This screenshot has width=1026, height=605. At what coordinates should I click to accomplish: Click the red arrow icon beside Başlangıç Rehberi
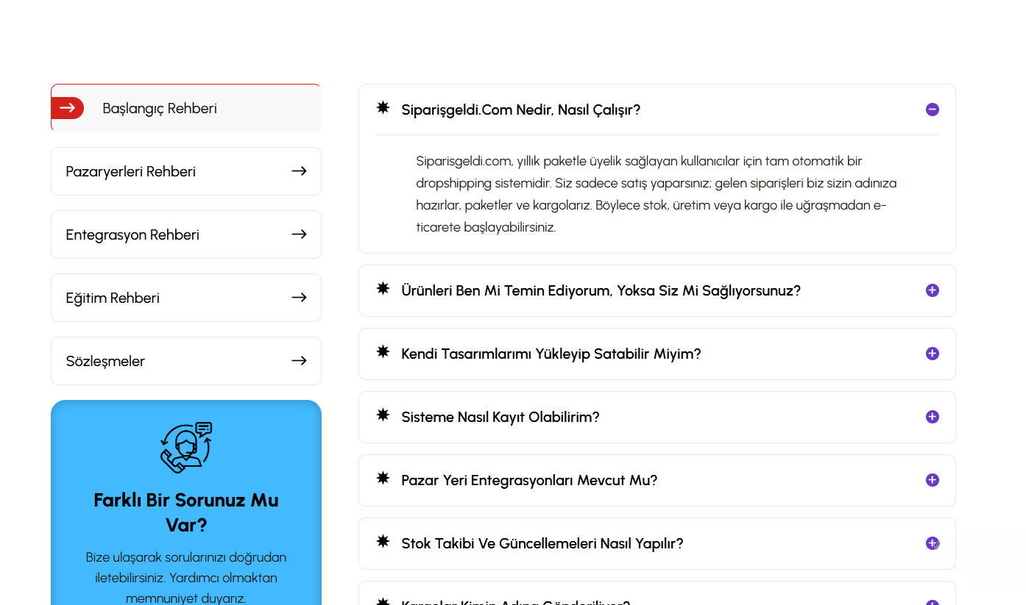pyautogui.click(x=67, y=108)
